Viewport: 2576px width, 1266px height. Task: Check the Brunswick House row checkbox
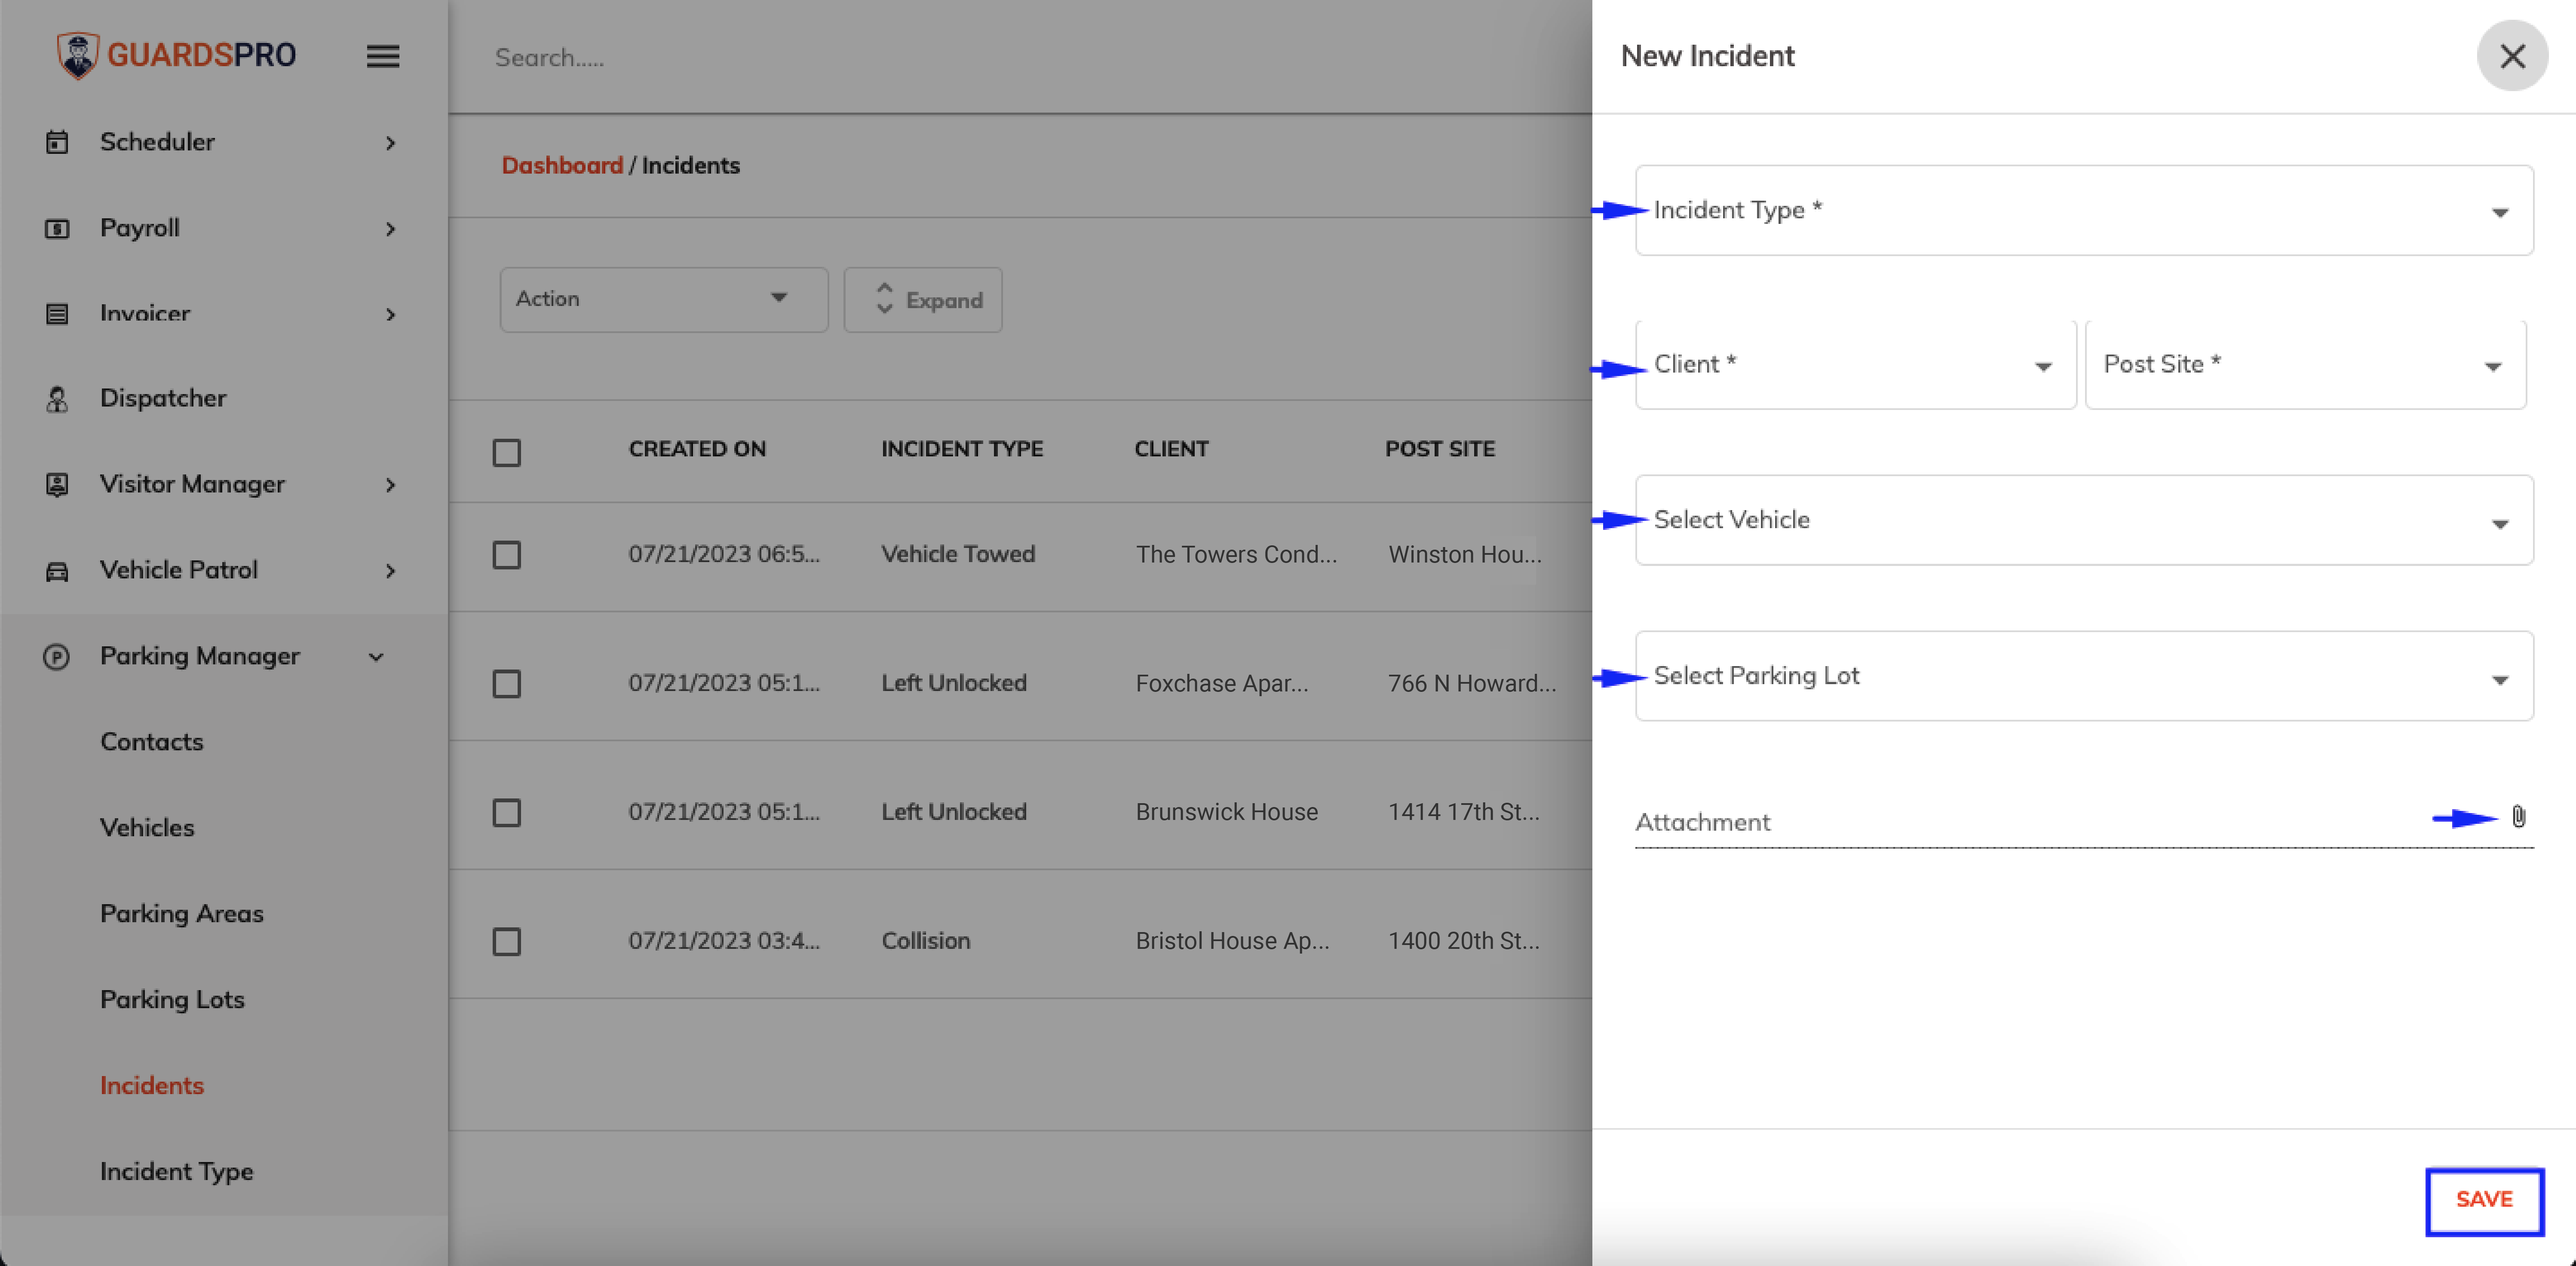(507, 812)
